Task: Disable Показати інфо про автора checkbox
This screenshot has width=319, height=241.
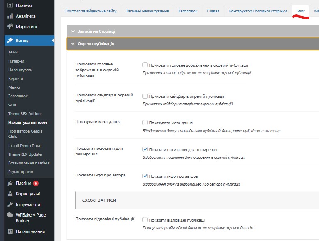Action: pos(145,176)
